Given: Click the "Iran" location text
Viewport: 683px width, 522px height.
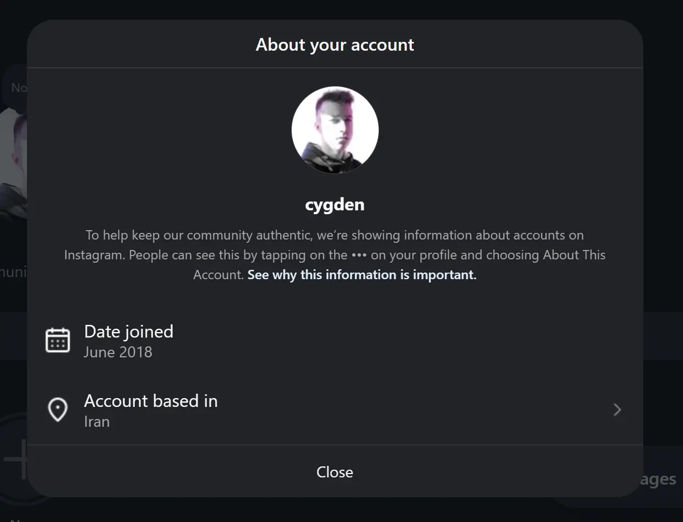Looking at the screenshot, I should pos(97,422).
